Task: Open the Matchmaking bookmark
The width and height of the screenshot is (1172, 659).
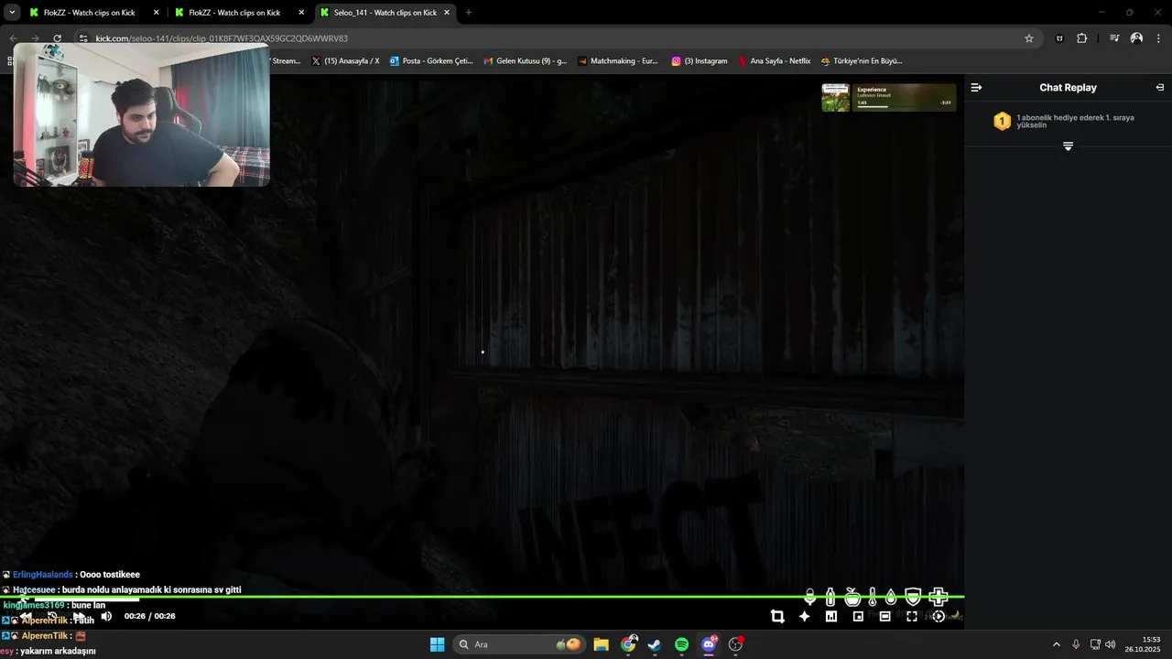Action: [618, 61]
